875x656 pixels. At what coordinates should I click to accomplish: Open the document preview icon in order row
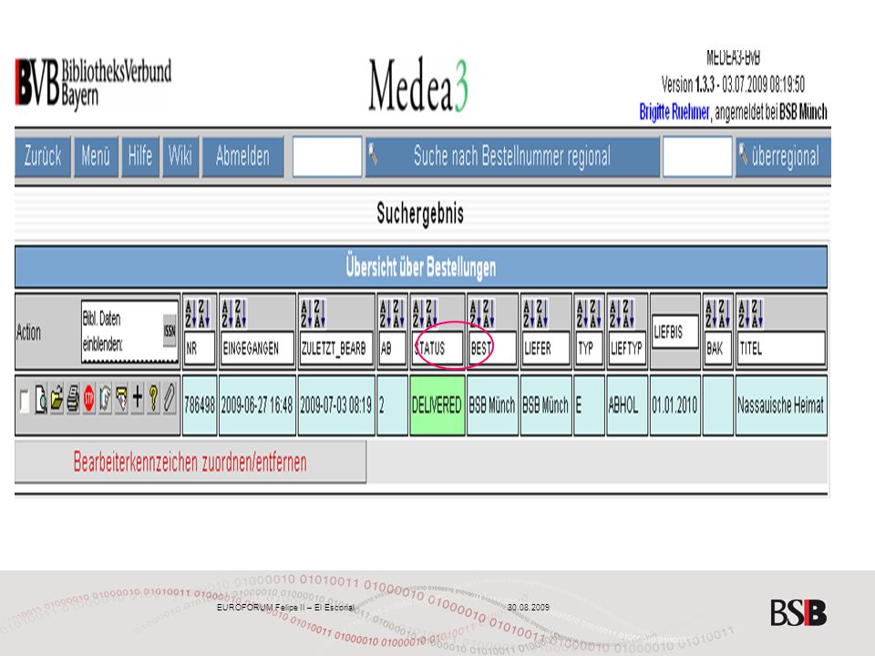tap(41, 399)
